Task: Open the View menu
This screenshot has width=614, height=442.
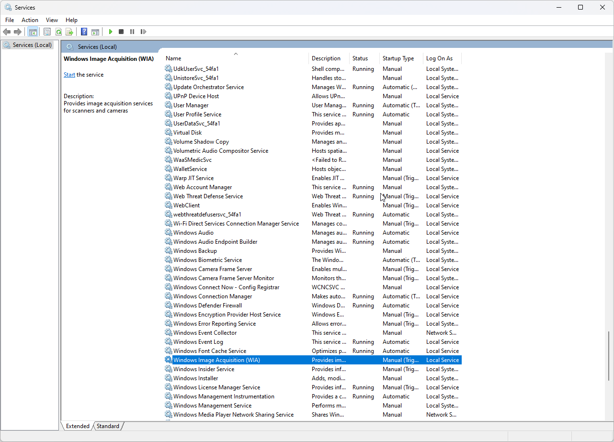Action: [52, 20]
